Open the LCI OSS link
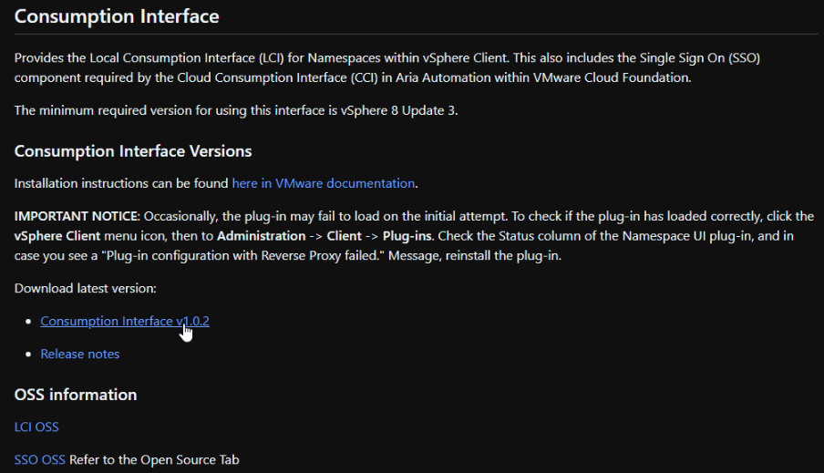 point(36,427)
